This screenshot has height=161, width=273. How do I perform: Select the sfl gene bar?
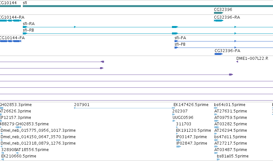click(x=148, y=6)
